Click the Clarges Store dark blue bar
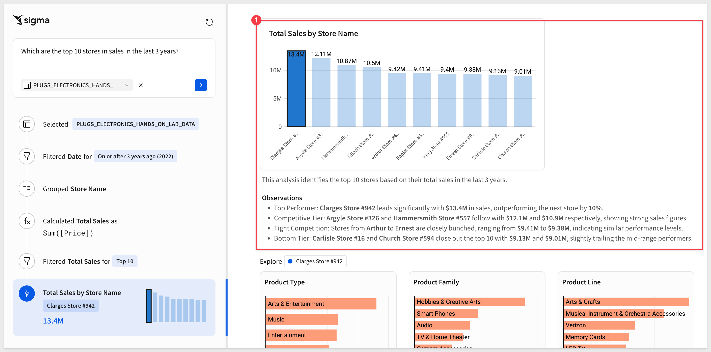This screenshot has width=711, height=352. 296,91
